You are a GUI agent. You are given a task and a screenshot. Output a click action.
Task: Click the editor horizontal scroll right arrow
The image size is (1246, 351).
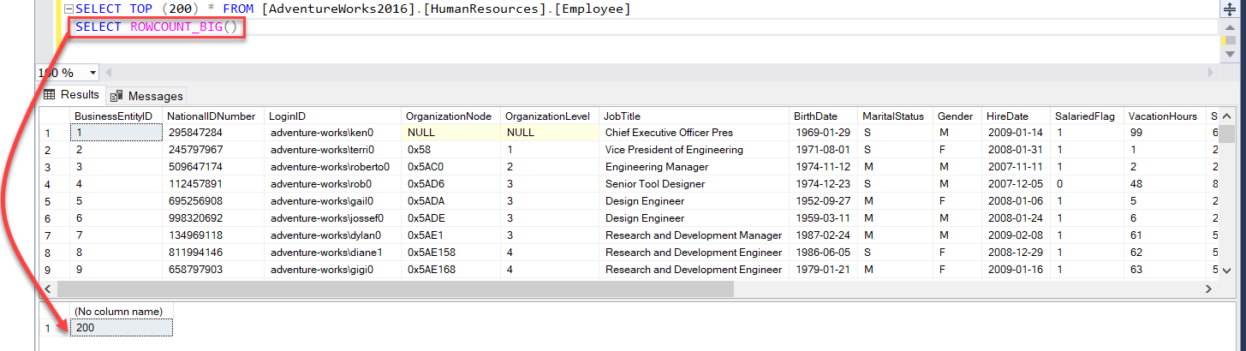tap(1212, 73)
